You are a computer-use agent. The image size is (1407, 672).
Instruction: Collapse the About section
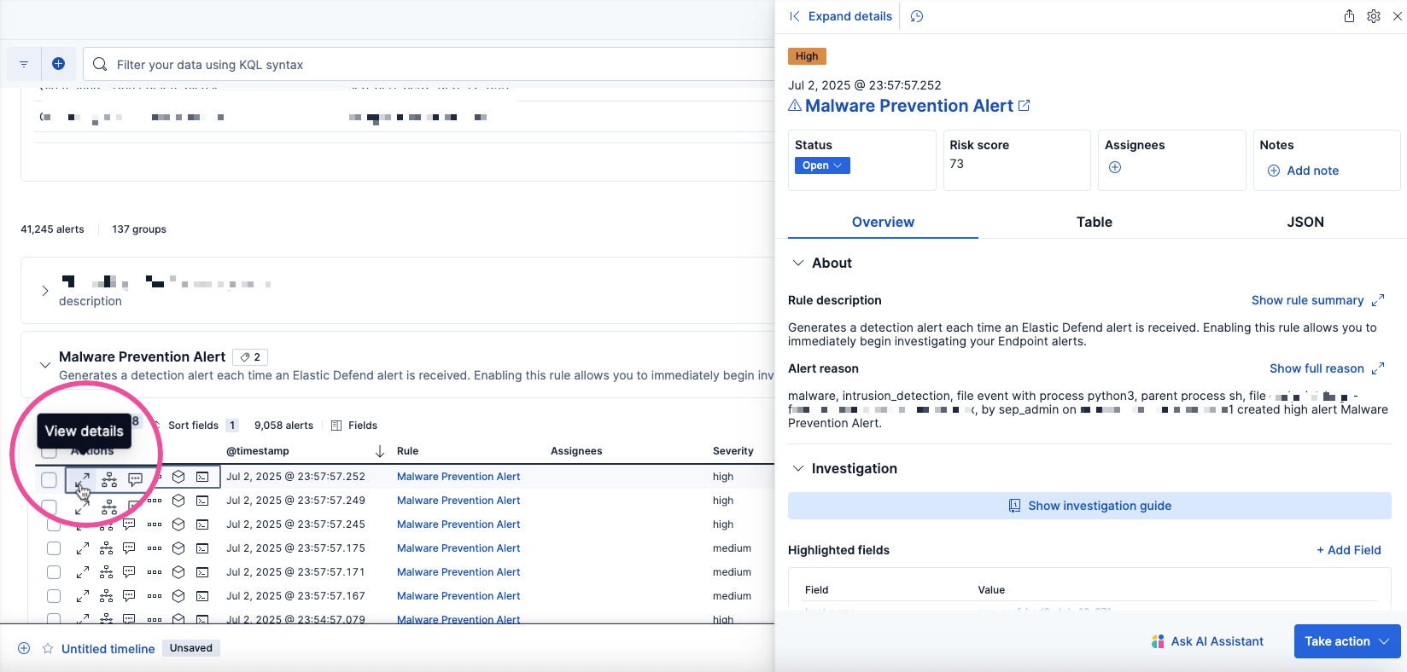click(798, 264)
